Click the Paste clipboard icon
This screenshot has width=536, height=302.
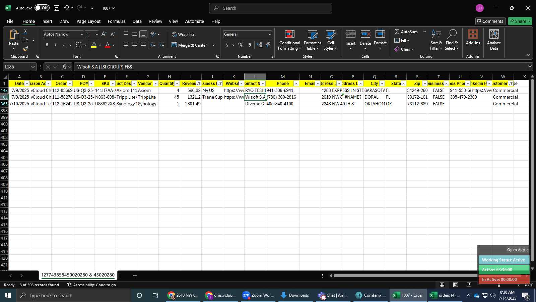point(14,34)
